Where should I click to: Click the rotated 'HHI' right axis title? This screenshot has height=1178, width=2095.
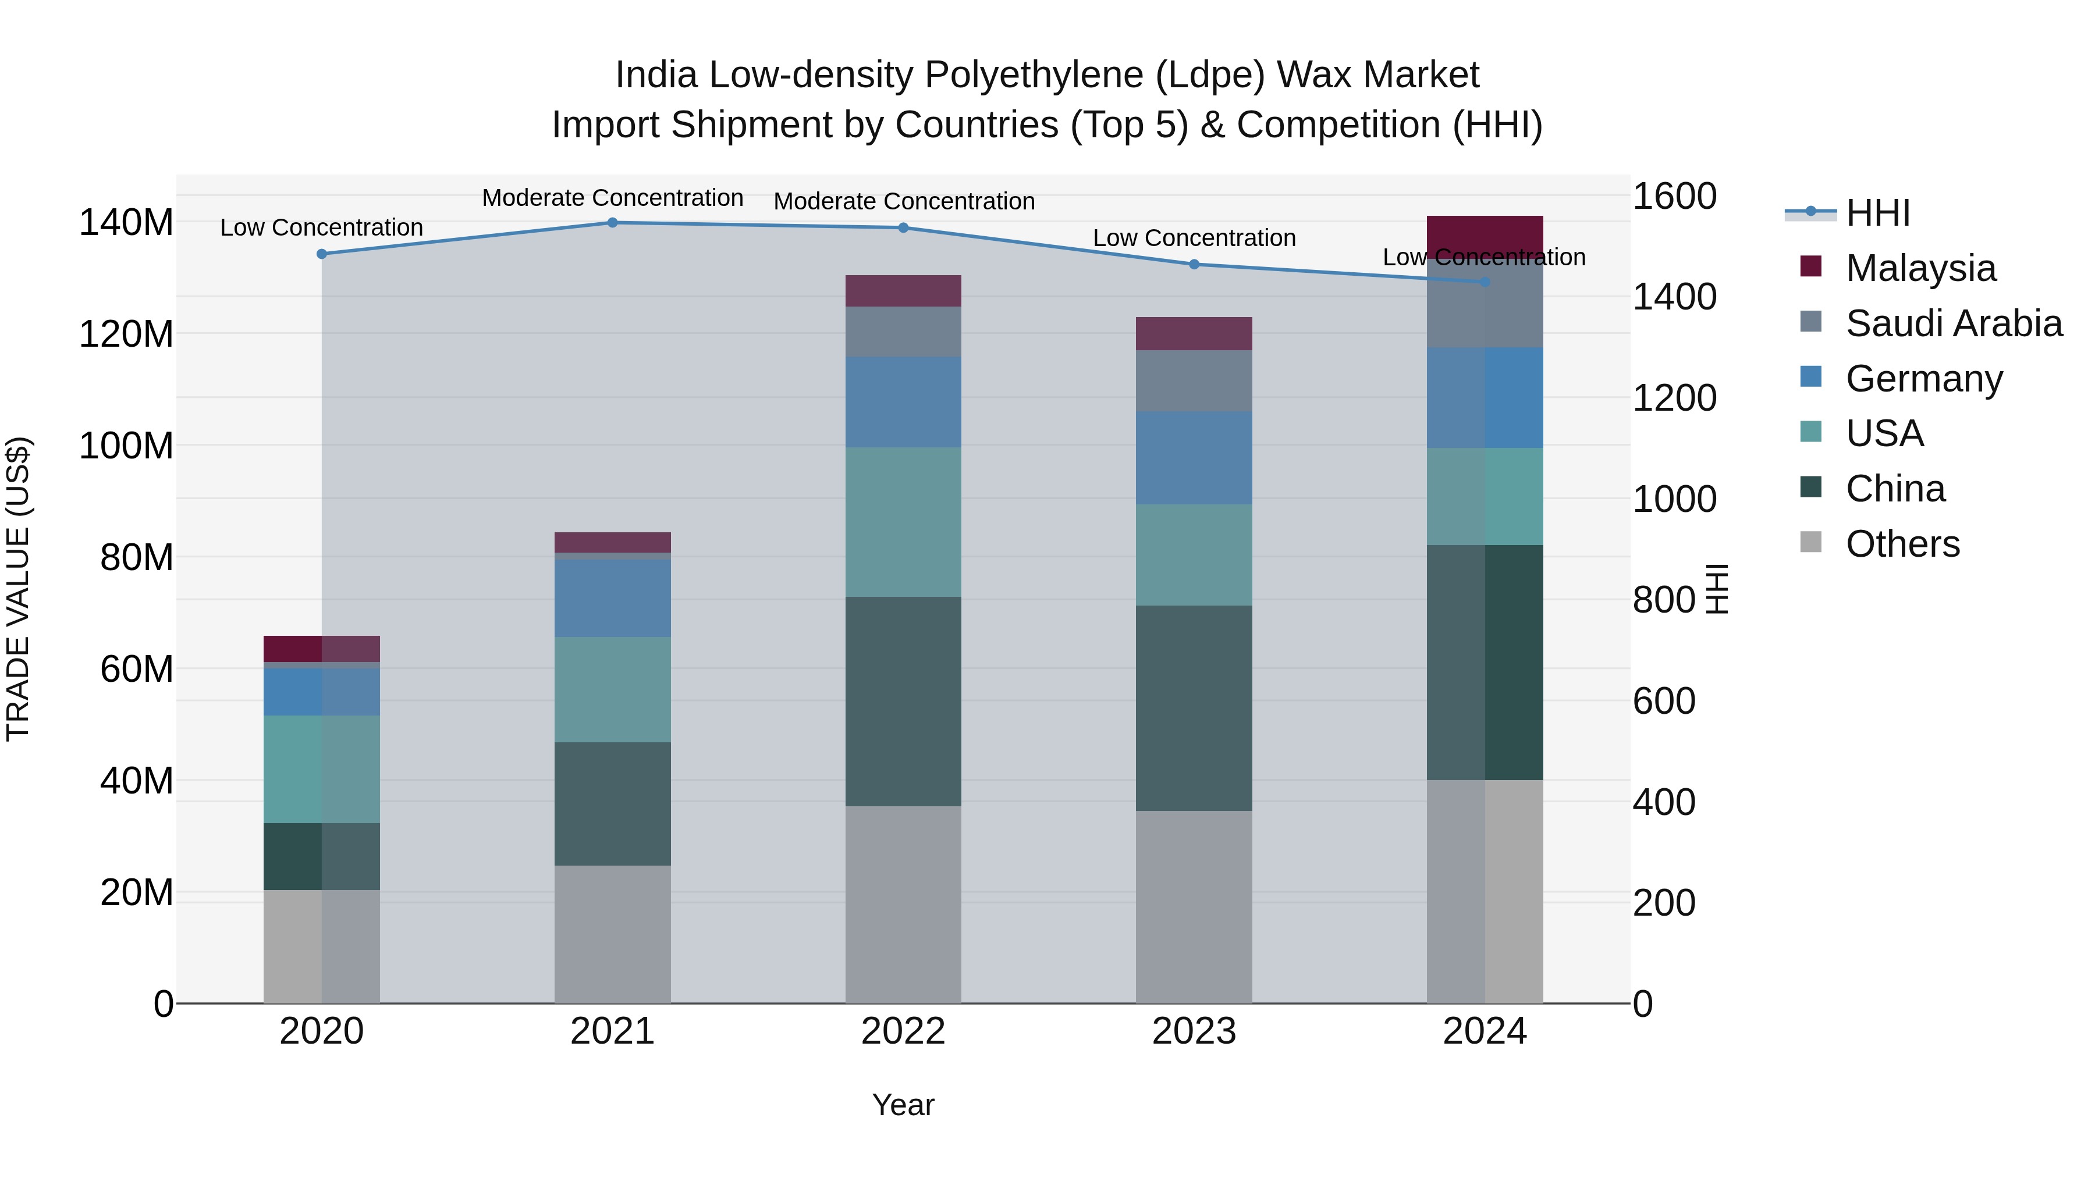click(x=1716, y=589)
